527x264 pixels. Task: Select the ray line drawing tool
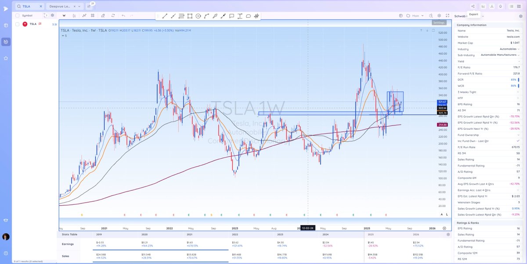pos(173,16)
